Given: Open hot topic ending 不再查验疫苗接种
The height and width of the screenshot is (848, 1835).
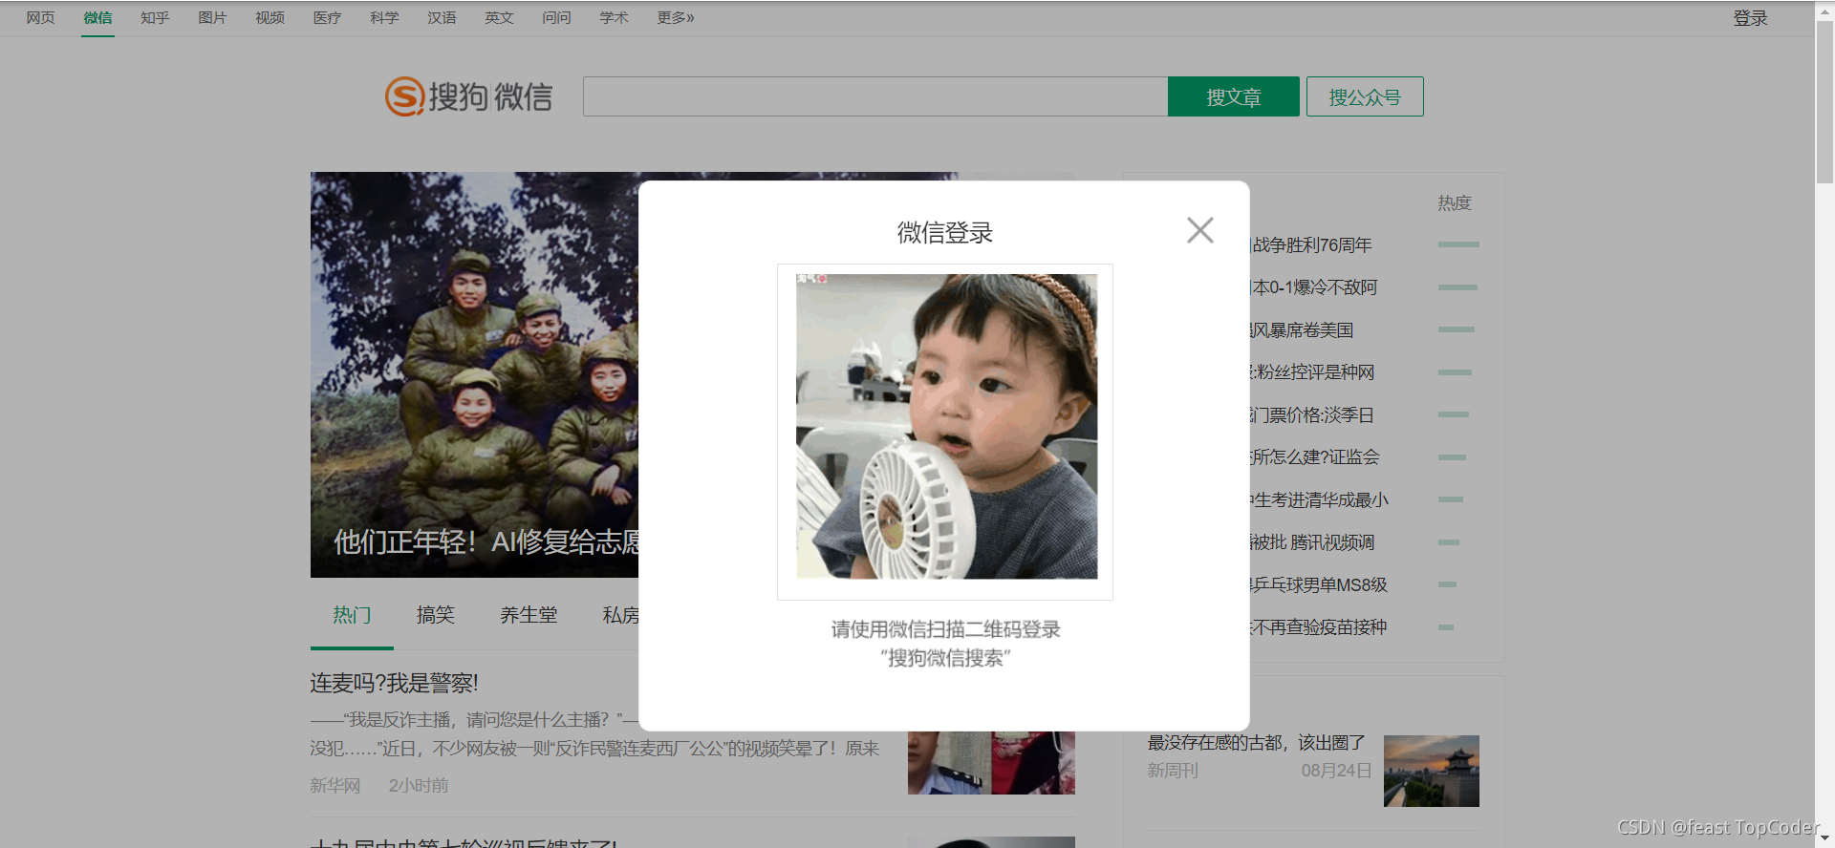Looking at the screenshot, I should point(1319,627).
